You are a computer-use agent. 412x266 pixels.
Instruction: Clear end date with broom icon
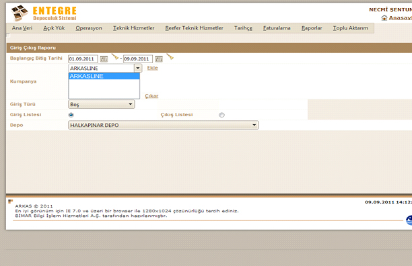[170, 56]
